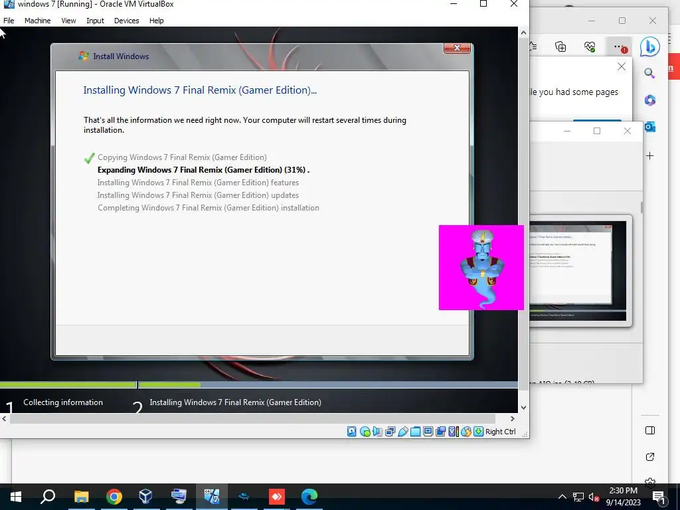
Task: Toggle the Edge sidebar layout icon
Action: pyautogui.click(x=650, y=430)
